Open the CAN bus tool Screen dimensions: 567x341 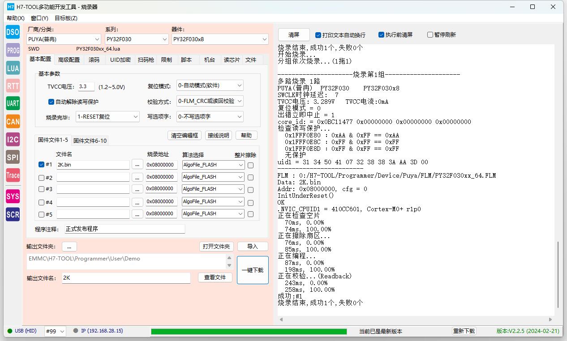click(x=13, y=121)
